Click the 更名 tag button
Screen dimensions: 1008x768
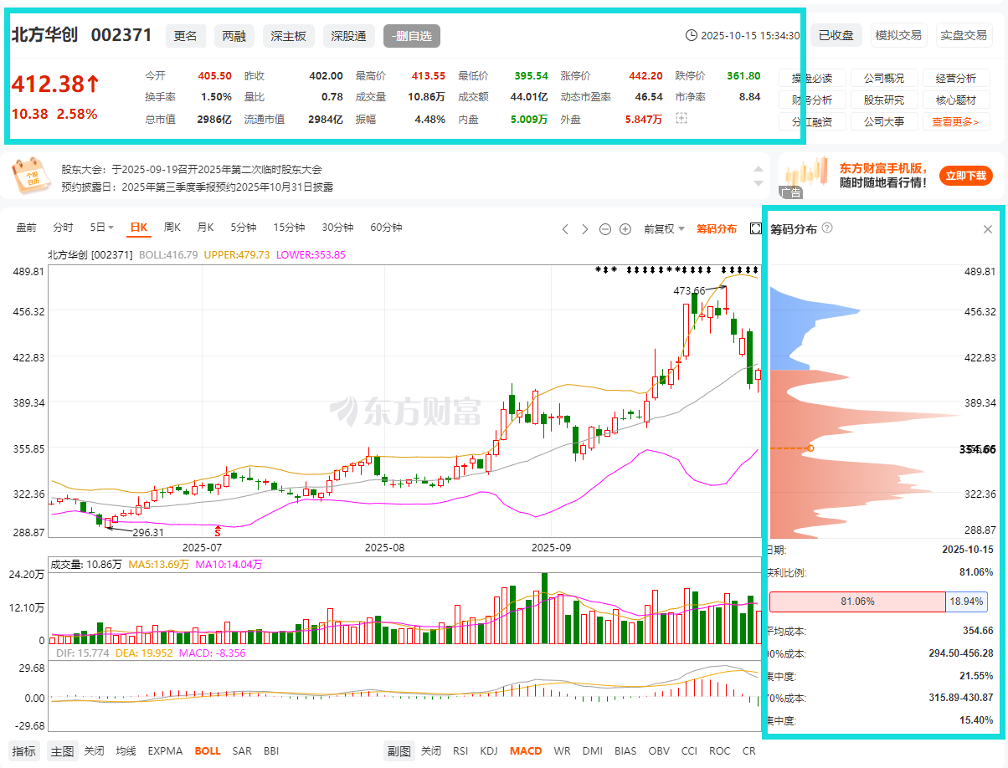[x=185, y=36]
